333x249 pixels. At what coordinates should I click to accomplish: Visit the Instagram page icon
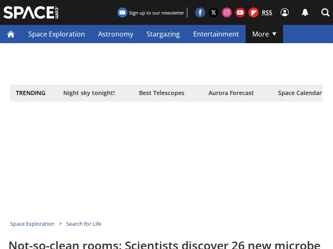pos(227,12)
